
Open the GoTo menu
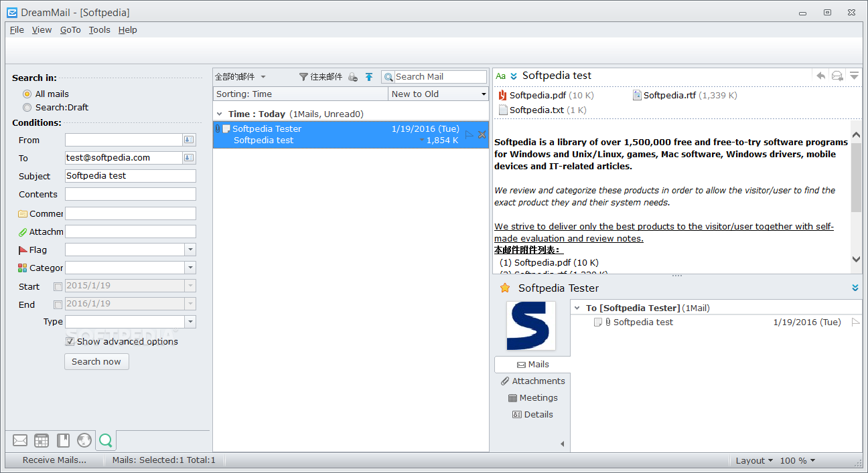click(70, 29)
